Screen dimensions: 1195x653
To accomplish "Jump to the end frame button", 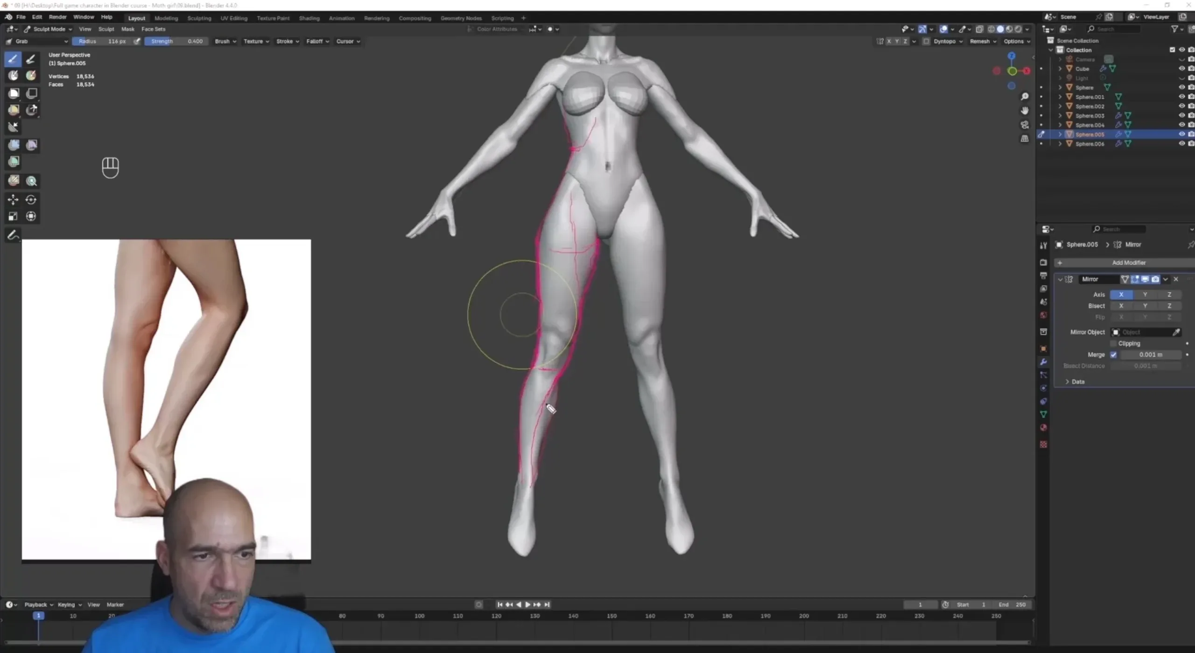I will (x=547, y=604).
